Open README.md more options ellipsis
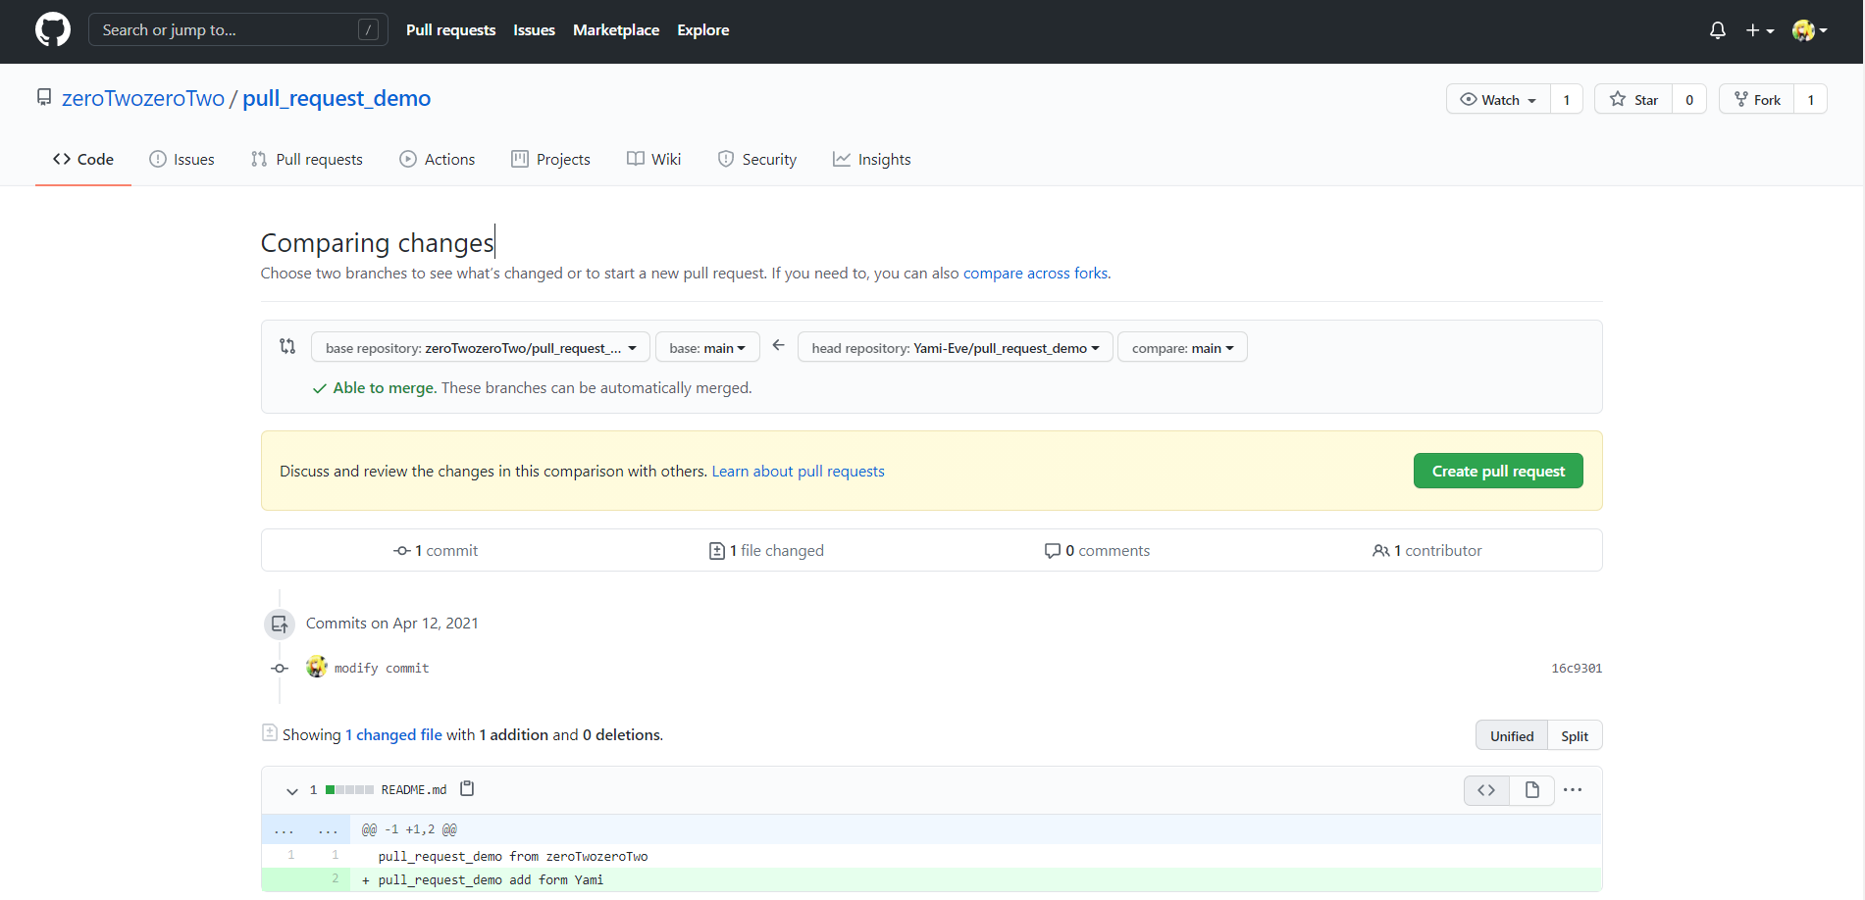The height and width of the screenshot is (900, 1865). pos(1573,789)
